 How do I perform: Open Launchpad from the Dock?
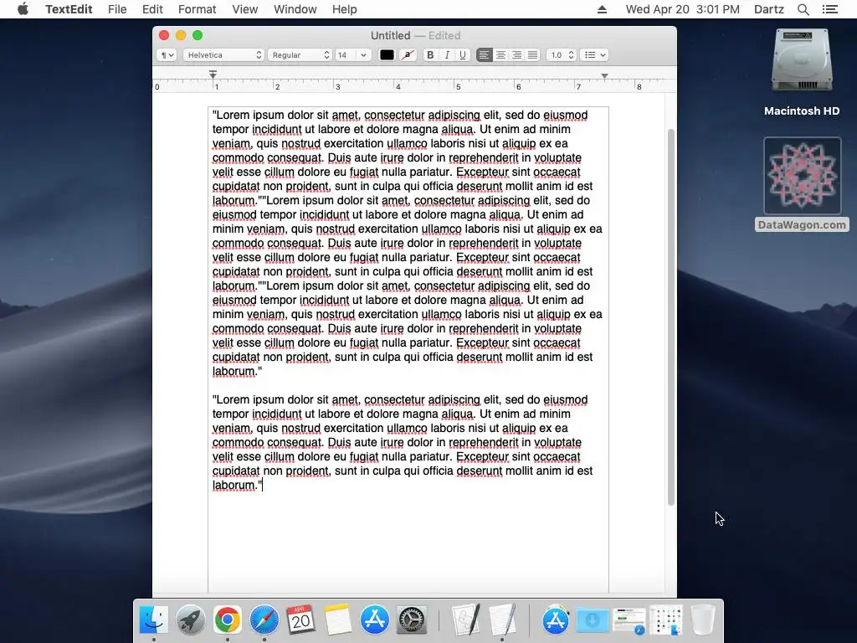(191, 620)
